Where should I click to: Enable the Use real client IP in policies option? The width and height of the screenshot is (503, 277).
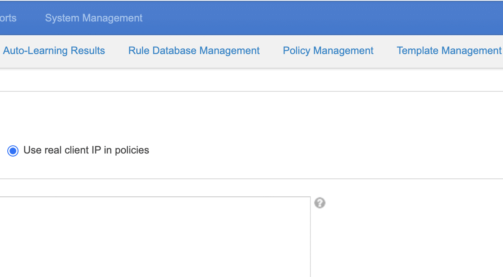point(13,151)
